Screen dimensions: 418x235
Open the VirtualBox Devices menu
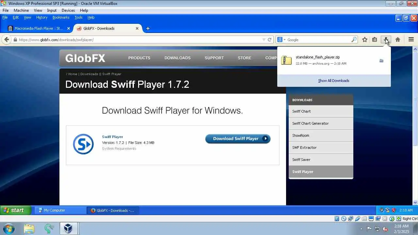(68, 10)
